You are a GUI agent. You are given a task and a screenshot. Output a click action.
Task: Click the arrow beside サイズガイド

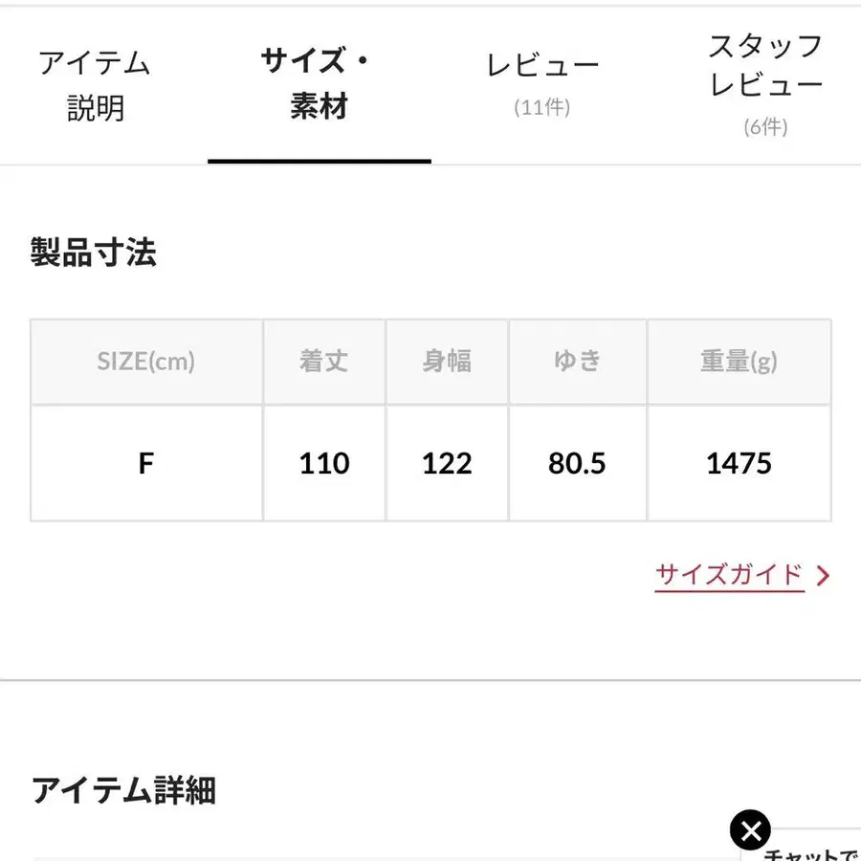point(823,575)
